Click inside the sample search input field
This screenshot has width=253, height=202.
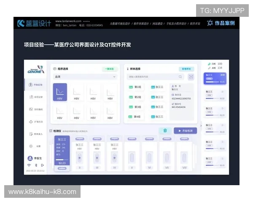(x=155, y=77)
